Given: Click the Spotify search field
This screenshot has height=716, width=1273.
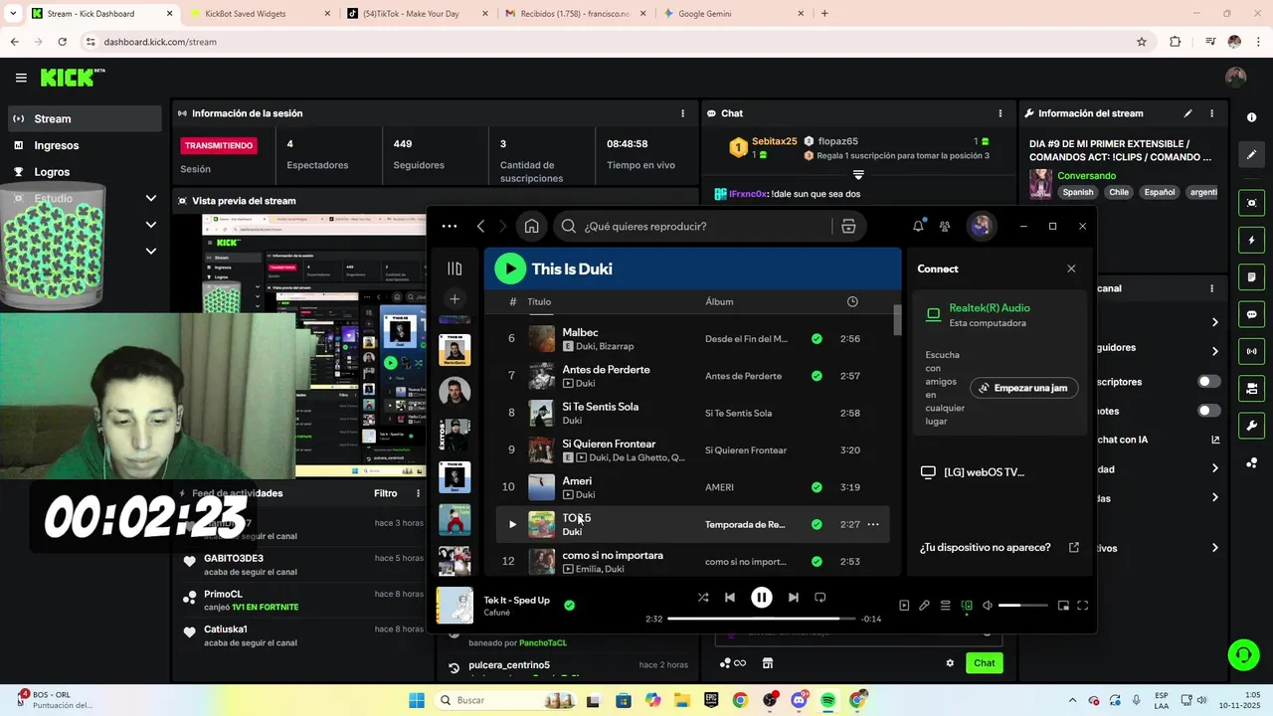Looking at the screenshot, I should (x=696, y=226).
